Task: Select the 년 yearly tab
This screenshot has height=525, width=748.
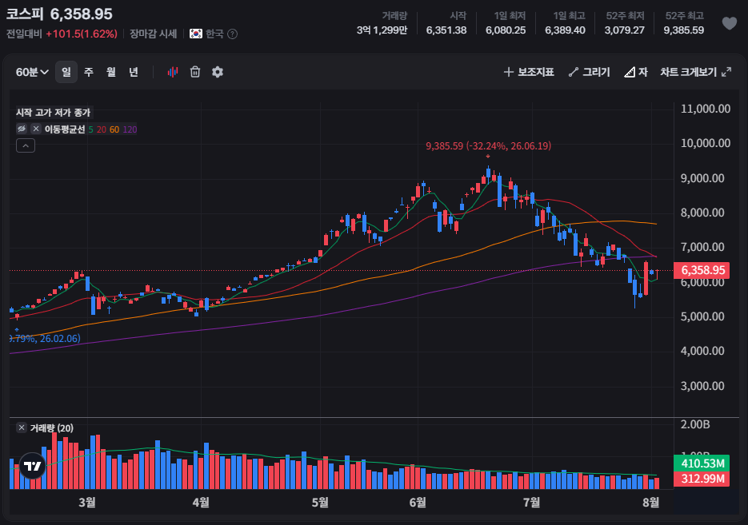Action: click(134, 72)
